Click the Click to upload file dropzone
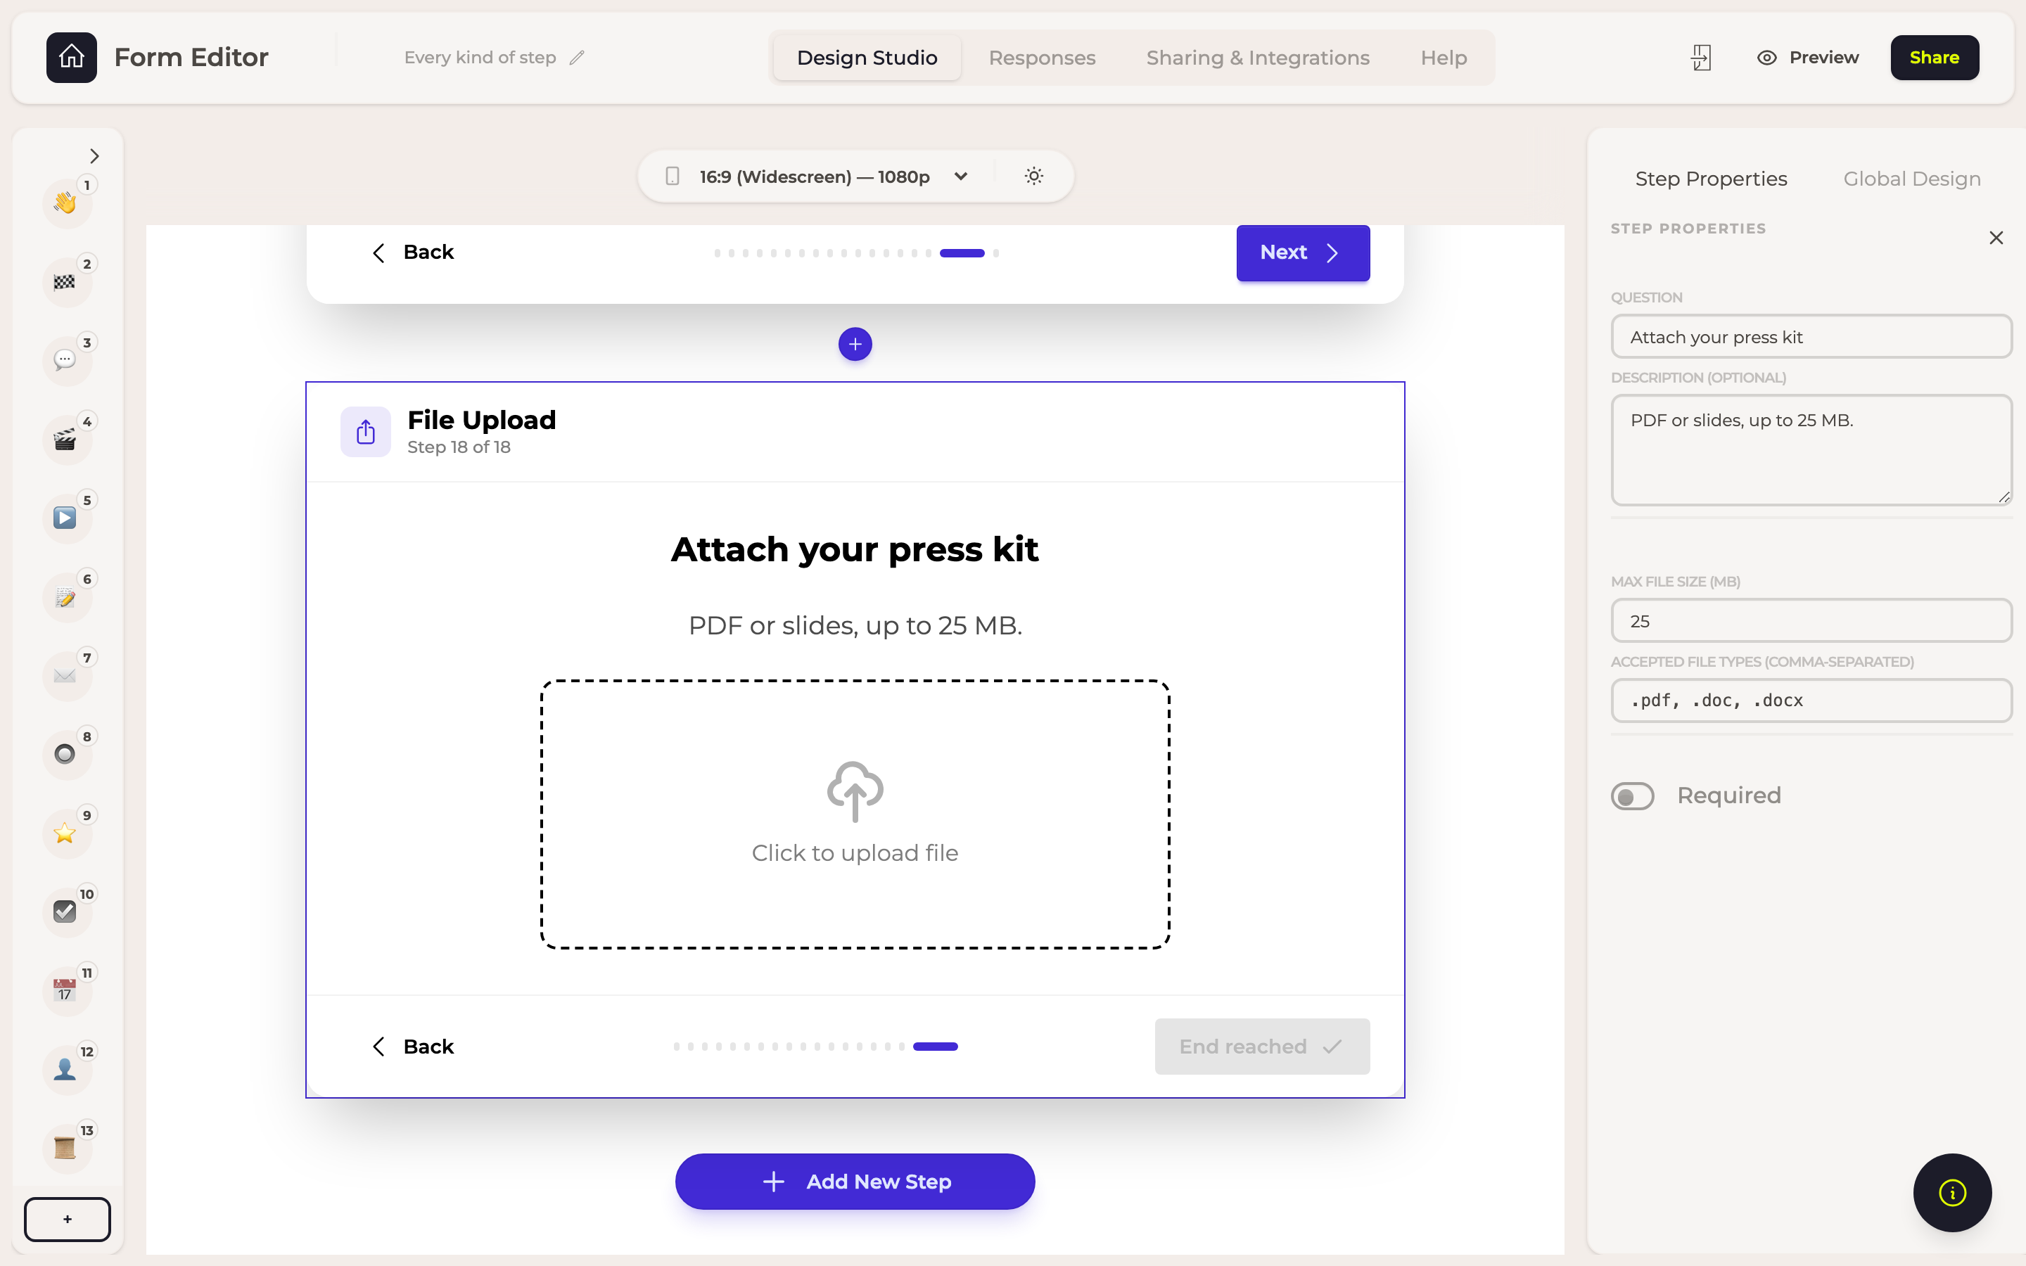 (x=855, y=814)
